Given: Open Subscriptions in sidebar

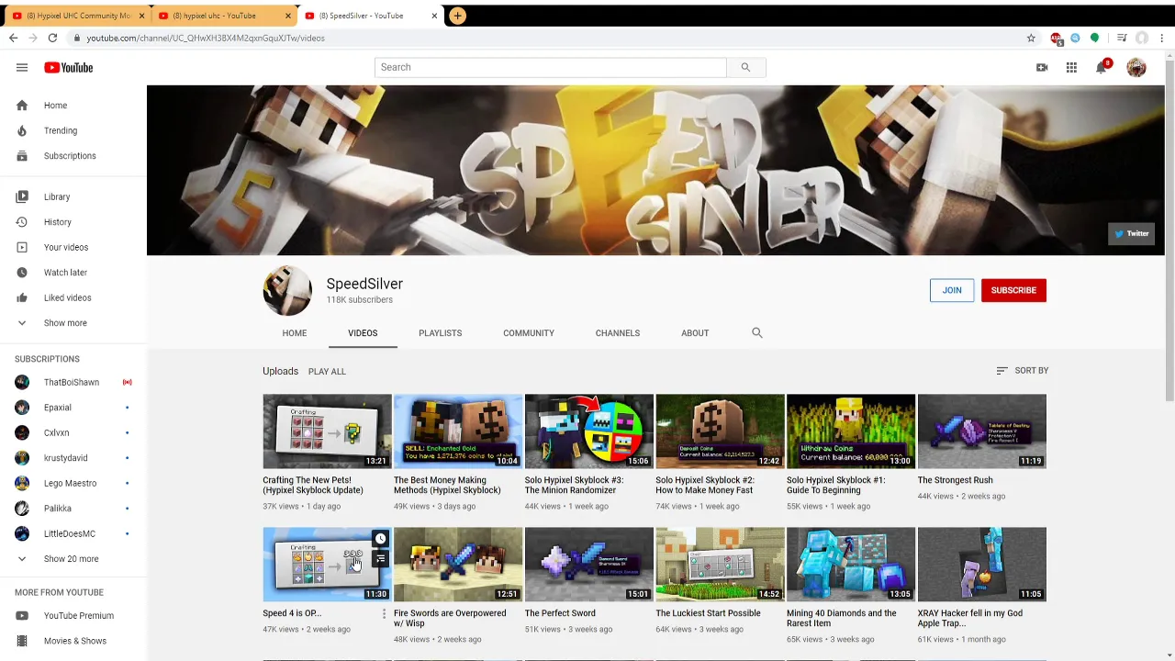Looking at the screenshot, I should point(73,156).
